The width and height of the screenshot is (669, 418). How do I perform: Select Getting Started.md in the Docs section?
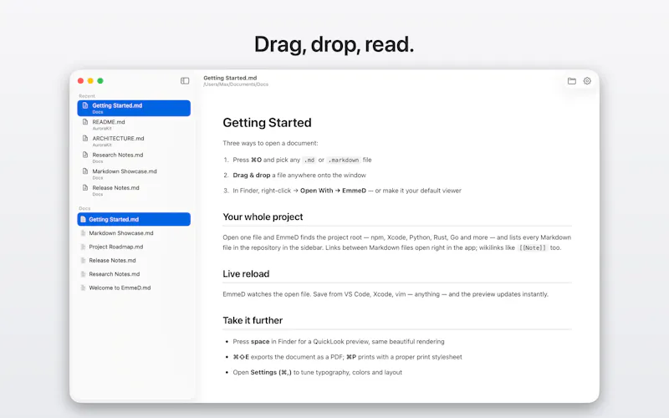[x=134, y=219]
